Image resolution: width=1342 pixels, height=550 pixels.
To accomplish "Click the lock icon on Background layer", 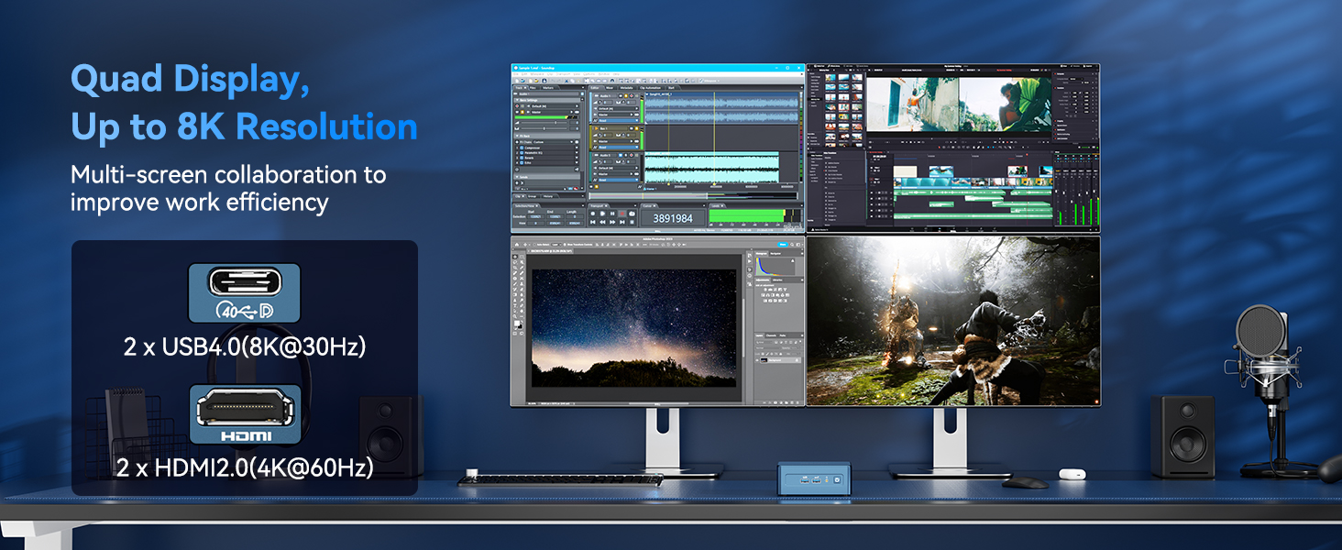I will pyautogui.click(x=797, y=362).
